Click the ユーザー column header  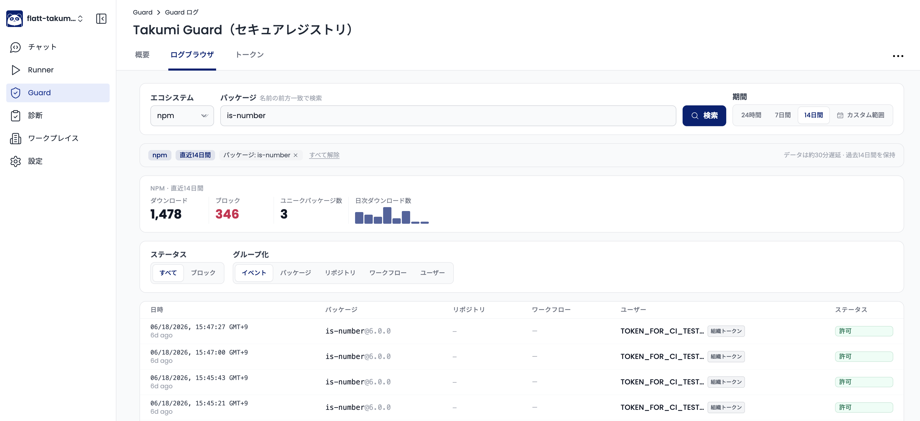[x=633, y=310]
